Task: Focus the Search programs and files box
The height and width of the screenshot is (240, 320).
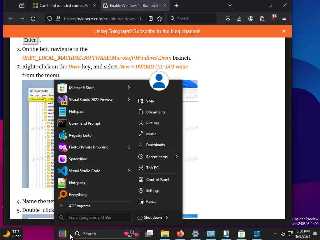Action: [95, 217]
